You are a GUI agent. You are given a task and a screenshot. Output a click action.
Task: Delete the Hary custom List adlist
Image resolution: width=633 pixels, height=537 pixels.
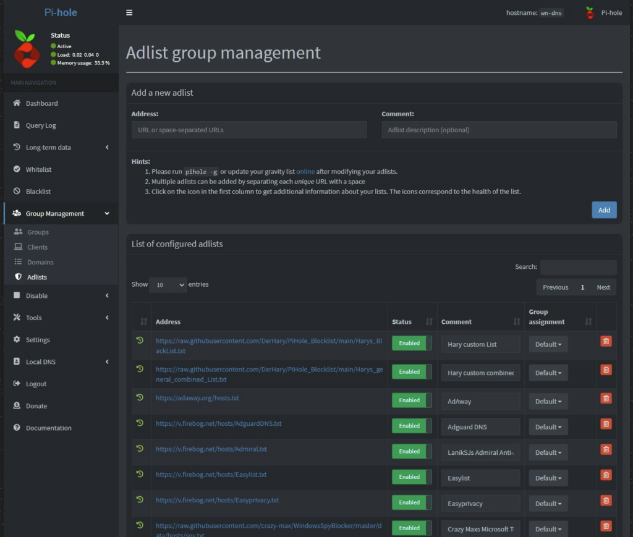point(606,341)
